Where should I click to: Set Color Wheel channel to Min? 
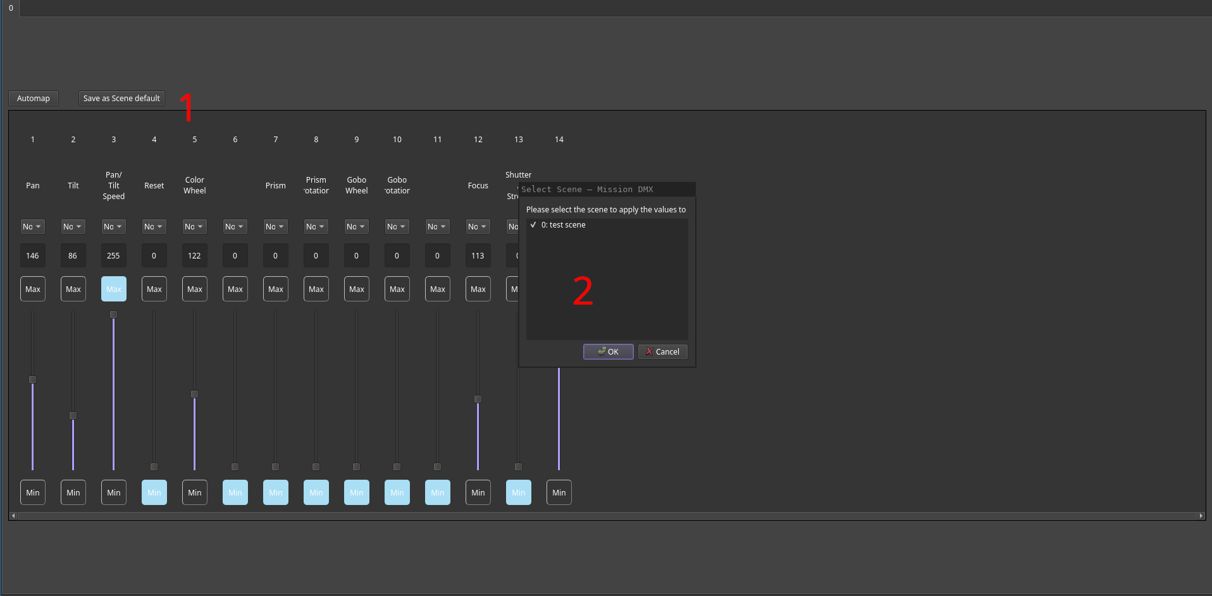point(195,492)
